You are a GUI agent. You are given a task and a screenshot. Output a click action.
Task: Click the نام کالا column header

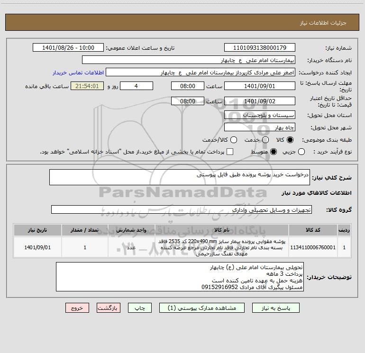[x=222, y=230]
